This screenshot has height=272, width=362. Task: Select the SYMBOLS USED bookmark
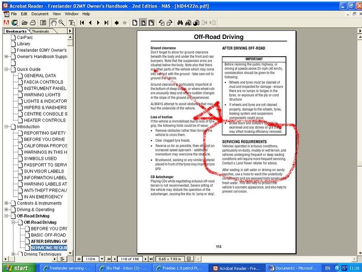[x=40, y=158]
